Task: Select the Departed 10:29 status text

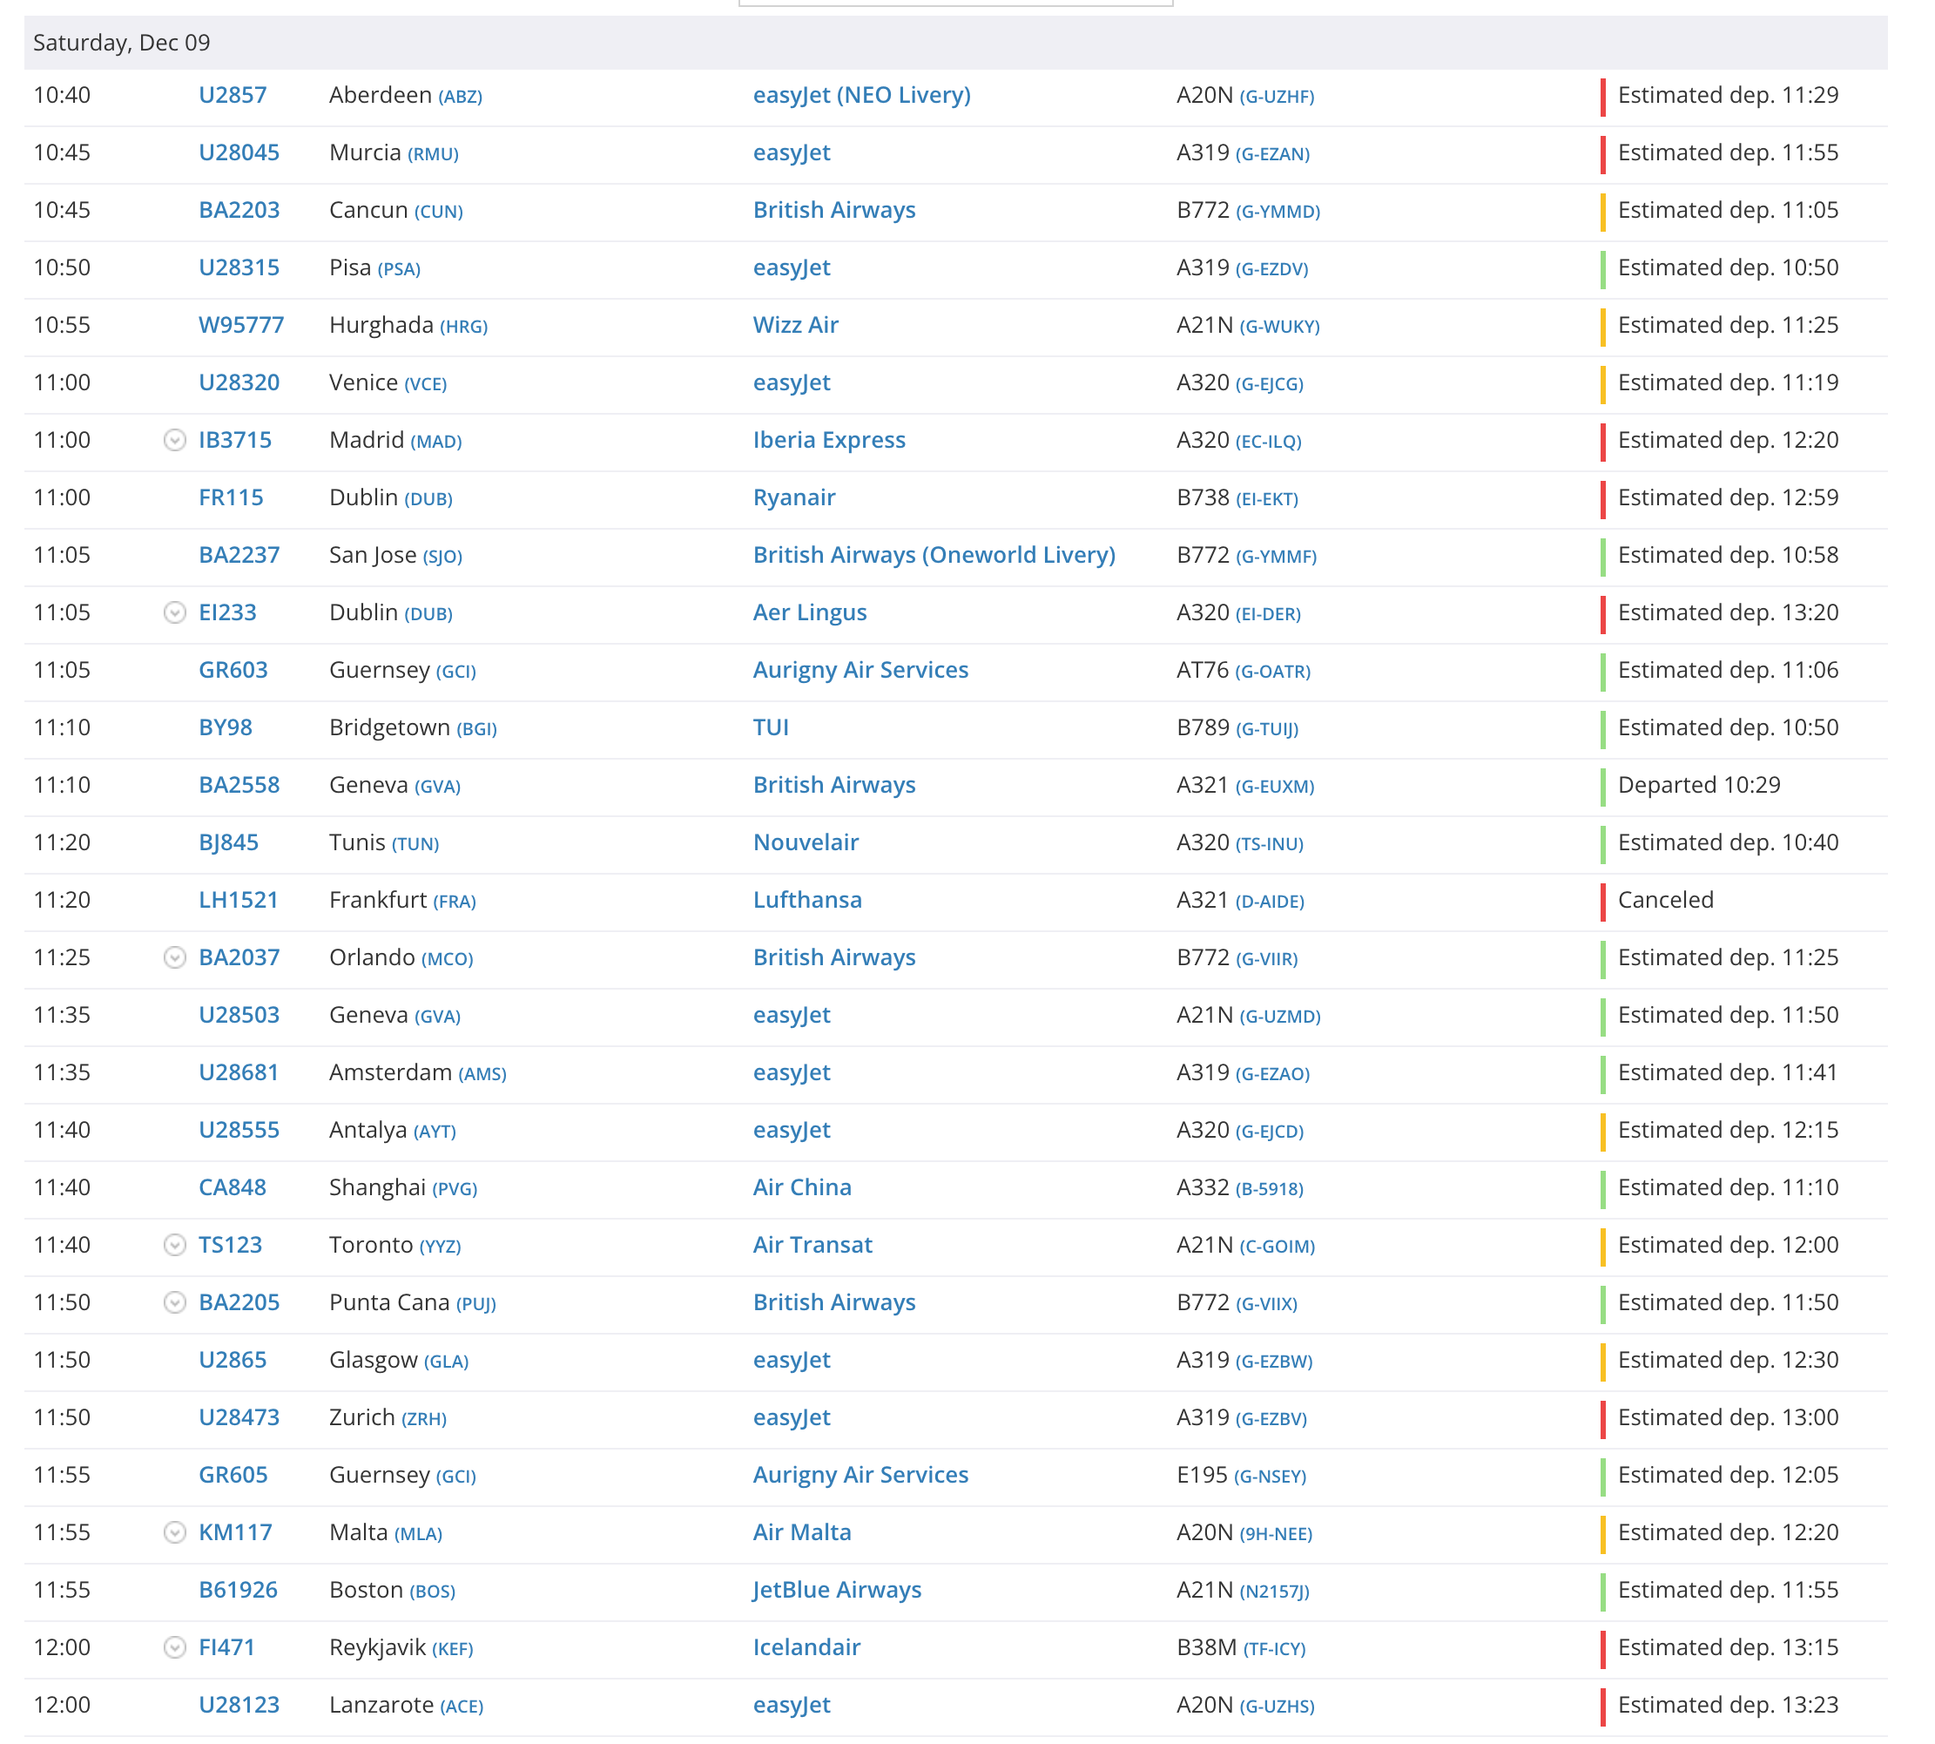Action: [1698, 785]
